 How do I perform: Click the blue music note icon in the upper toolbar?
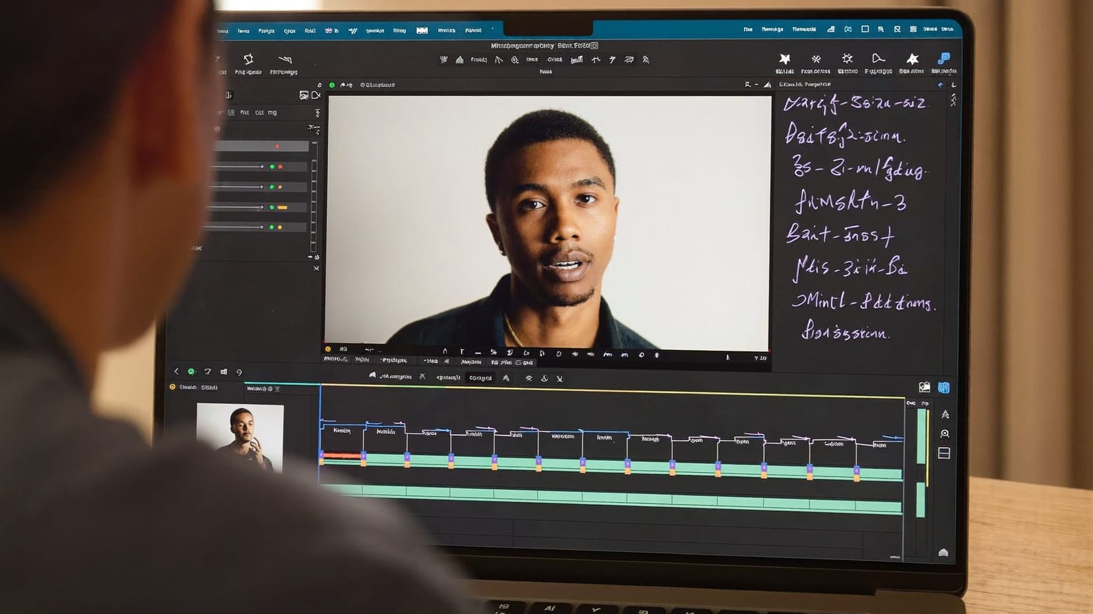coord(943,59)
